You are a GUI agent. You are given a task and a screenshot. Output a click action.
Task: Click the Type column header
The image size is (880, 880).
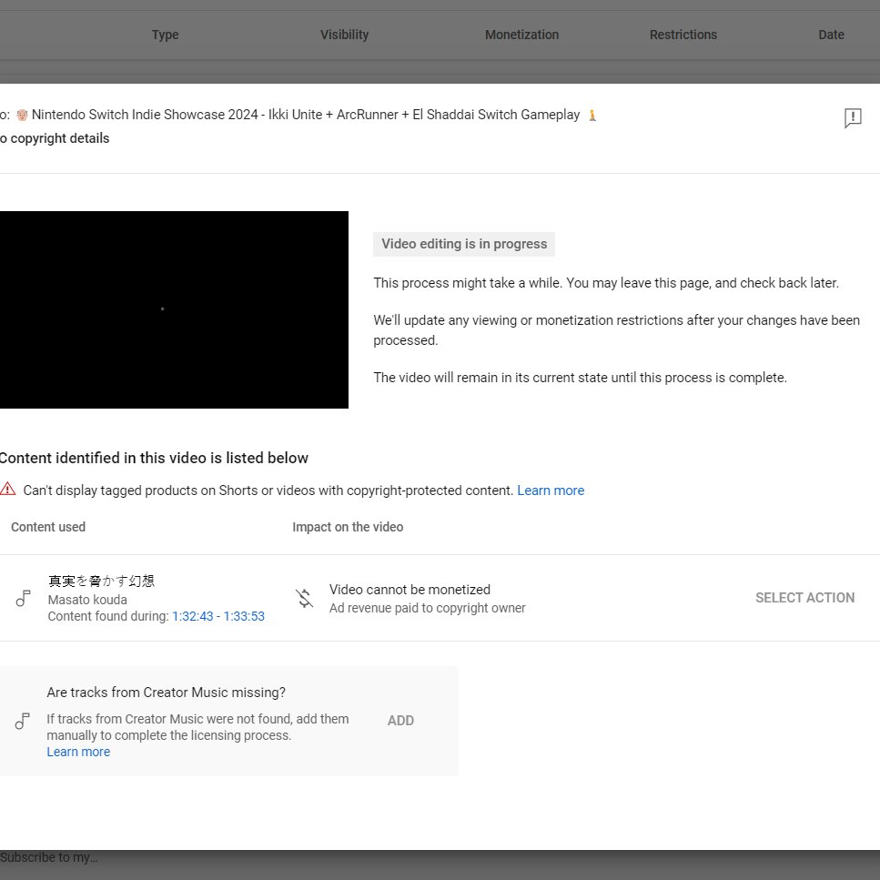(165, 35)
